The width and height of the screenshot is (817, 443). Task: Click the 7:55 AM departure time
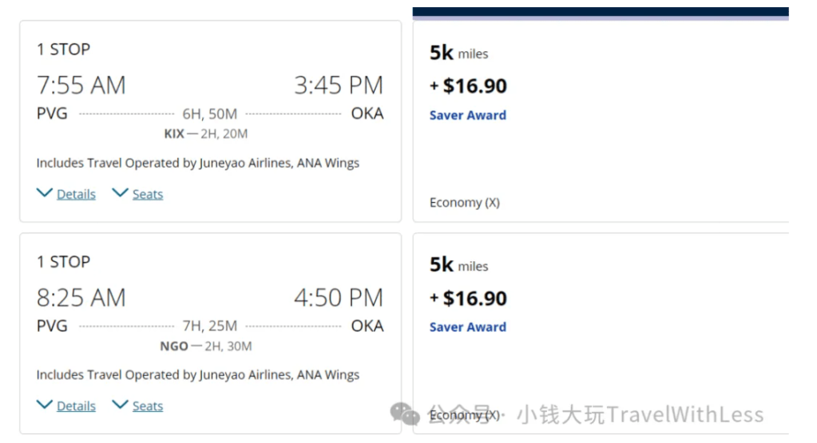[x=81, y=85]
